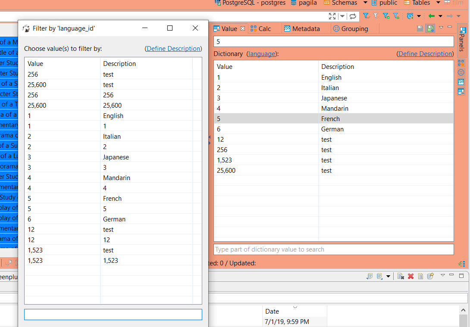Delete current row with red X icon
Screen dimensions: 470x327
tap(410, 276)
